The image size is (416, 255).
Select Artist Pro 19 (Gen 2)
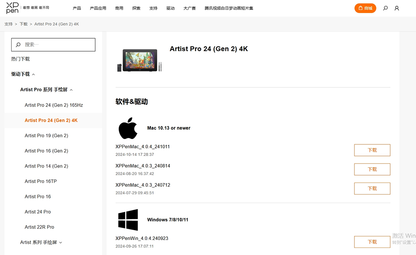[47, 136]
